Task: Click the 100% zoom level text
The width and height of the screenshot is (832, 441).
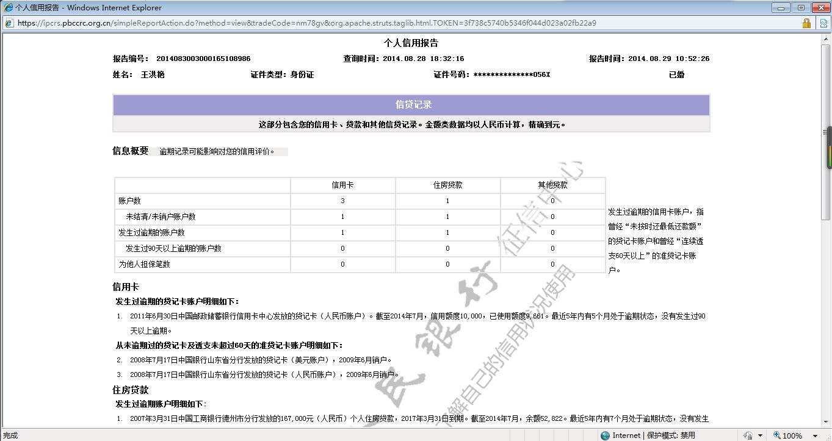Action: click(792, 436)
